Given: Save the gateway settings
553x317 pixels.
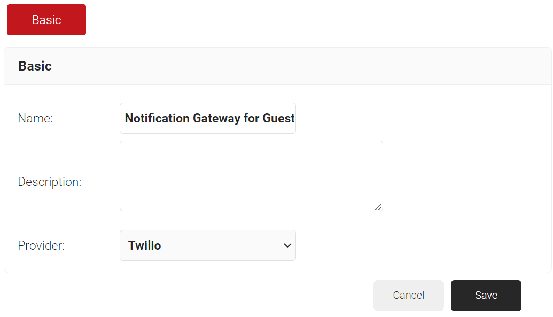Looking at the screenshot, I should 486,295.
